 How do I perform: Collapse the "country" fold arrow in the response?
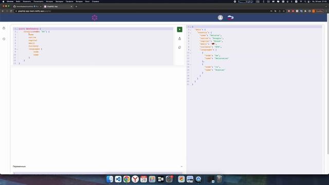(191, 32)
